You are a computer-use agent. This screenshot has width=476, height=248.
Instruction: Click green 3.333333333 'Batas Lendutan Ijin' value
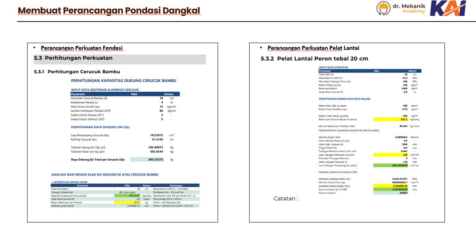(x=391, y=189)
